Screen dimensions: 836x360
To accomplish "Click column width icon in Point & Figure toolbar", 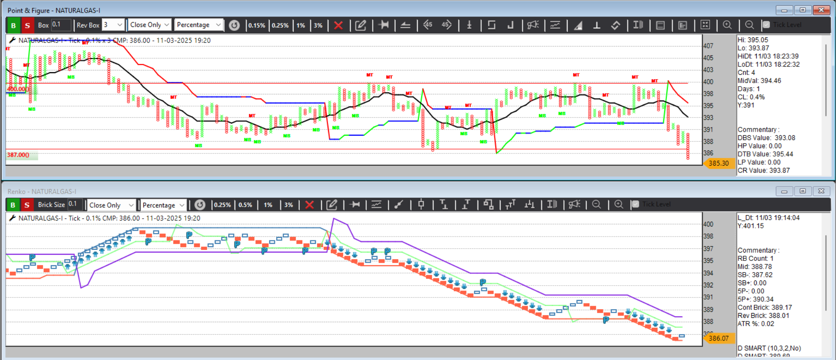I will 638,25.
